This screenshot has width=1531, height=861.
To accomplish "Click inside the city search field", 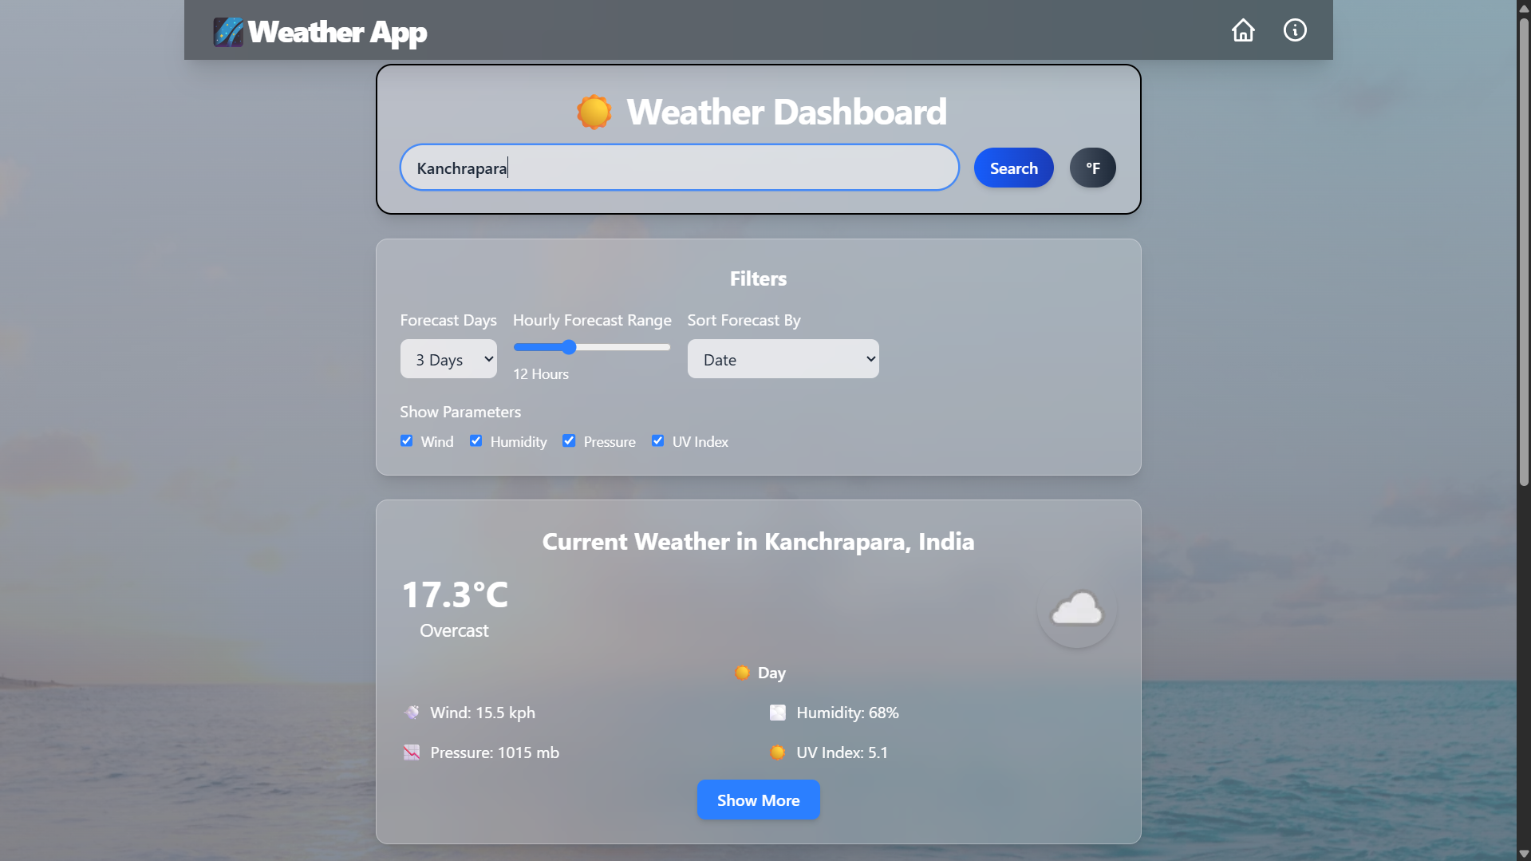I will pos(679,168).
